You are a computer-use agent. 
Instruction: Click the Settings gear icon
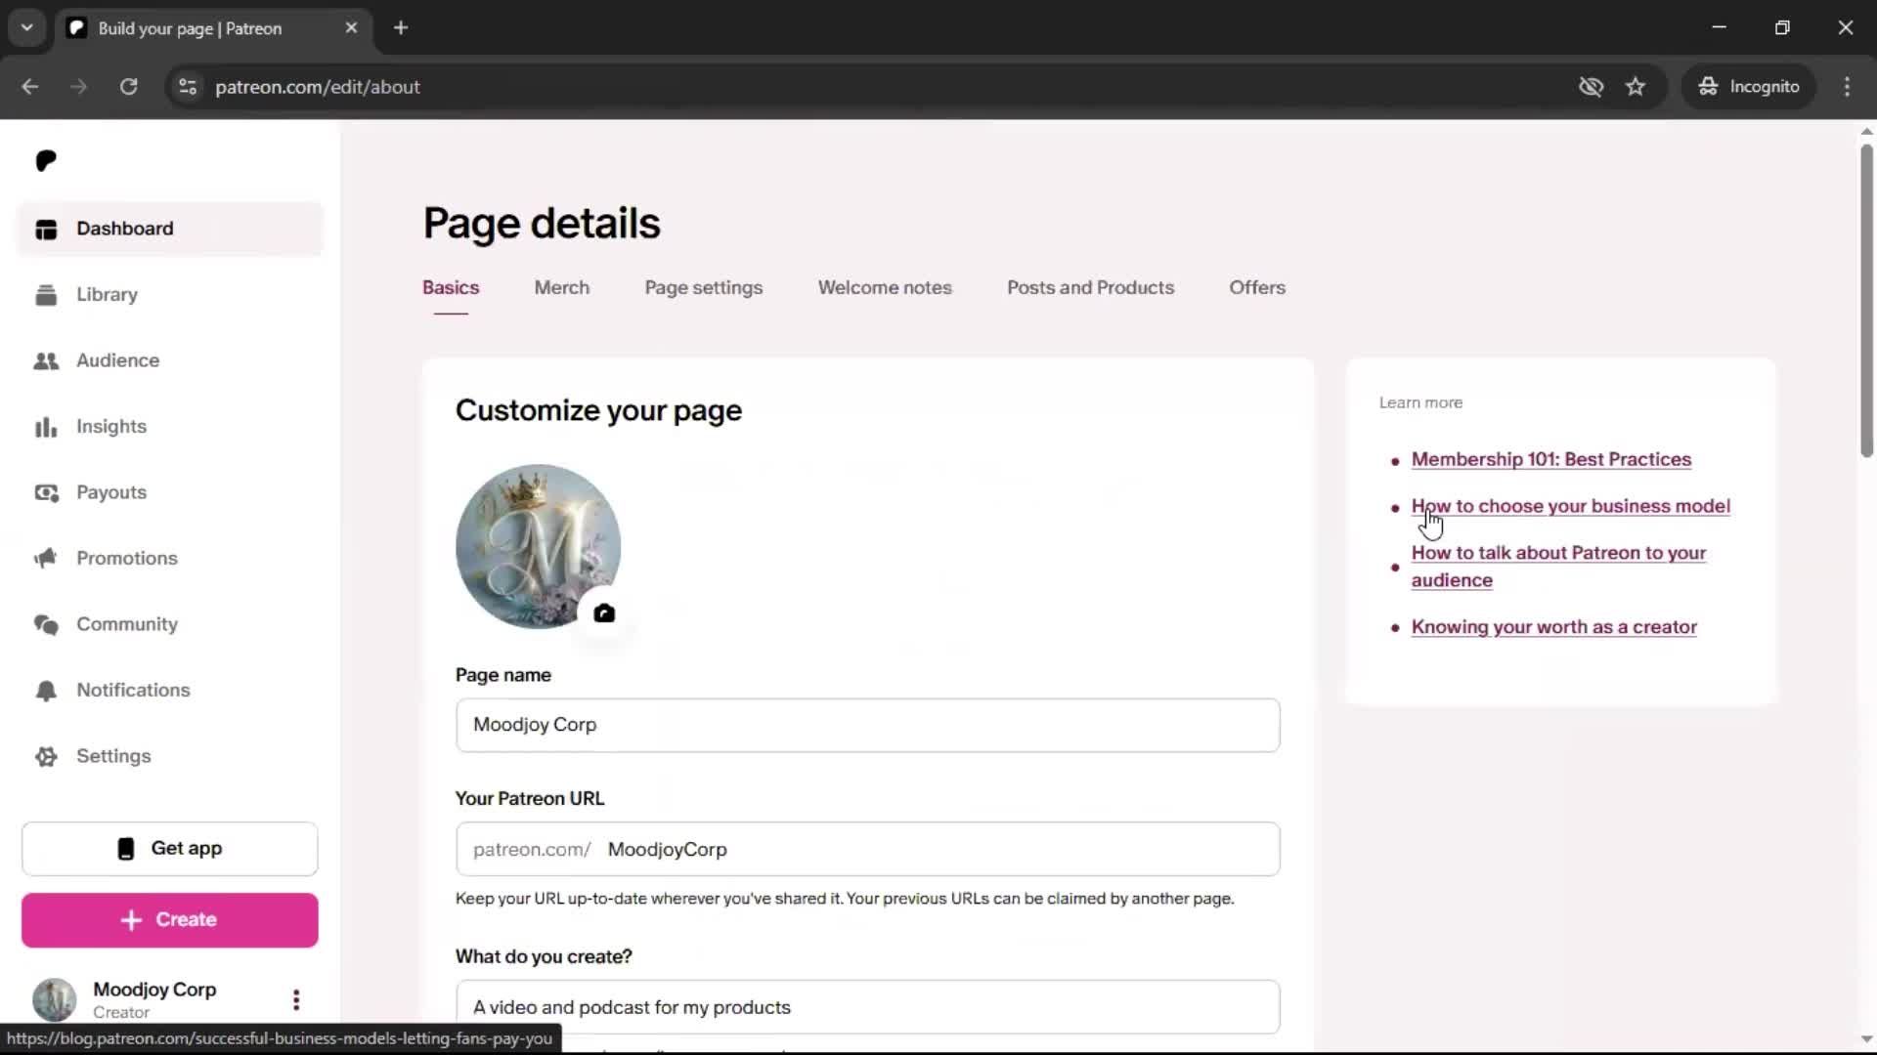pyautogui.click(x=46, y=757)
